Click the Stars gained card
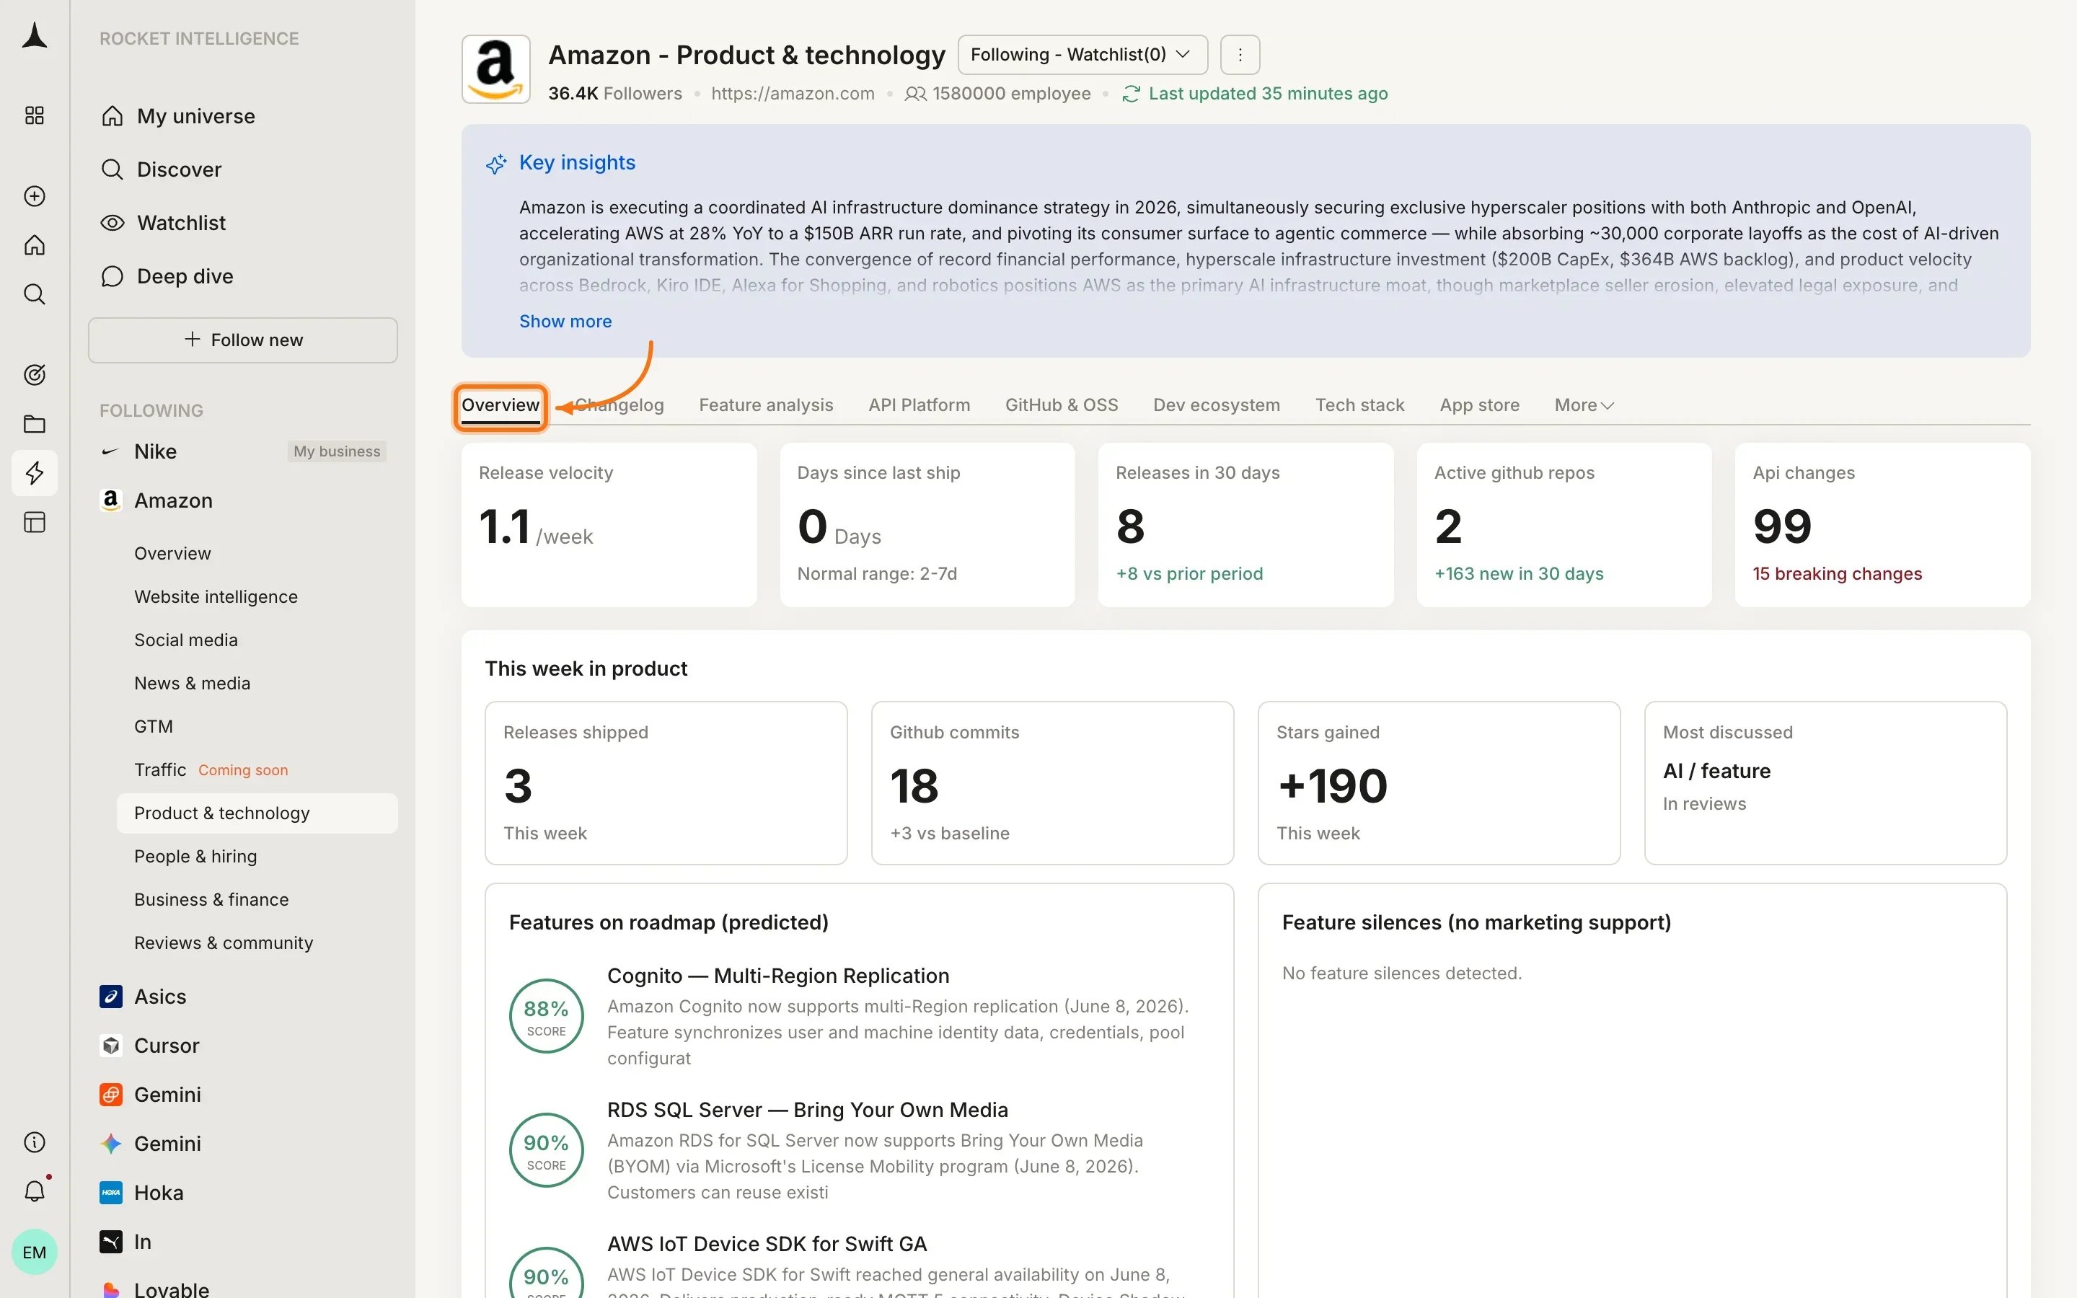The height and width of the screenshot is (1298, 2077). [x=1439, y=783]
